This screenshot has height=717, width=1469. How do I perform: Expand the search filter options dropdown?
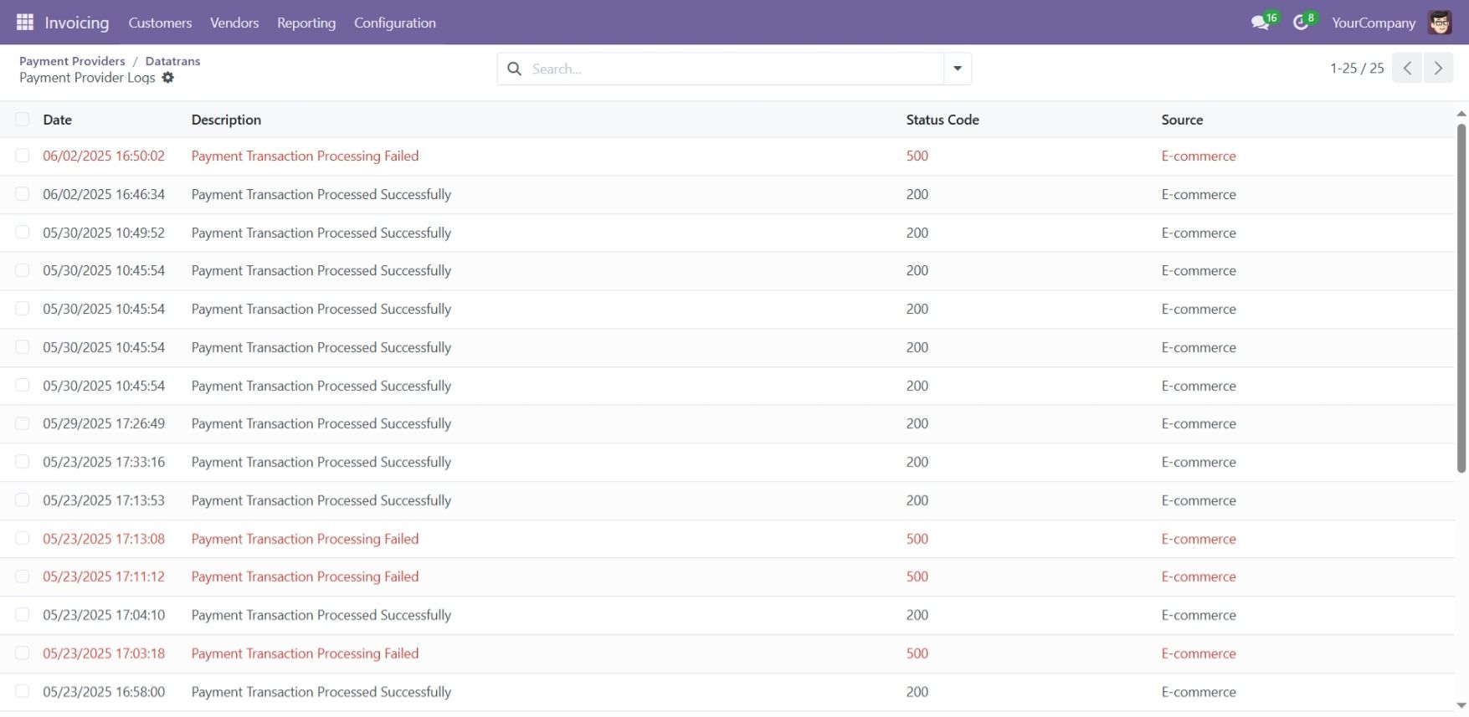[x=958, y=69]
